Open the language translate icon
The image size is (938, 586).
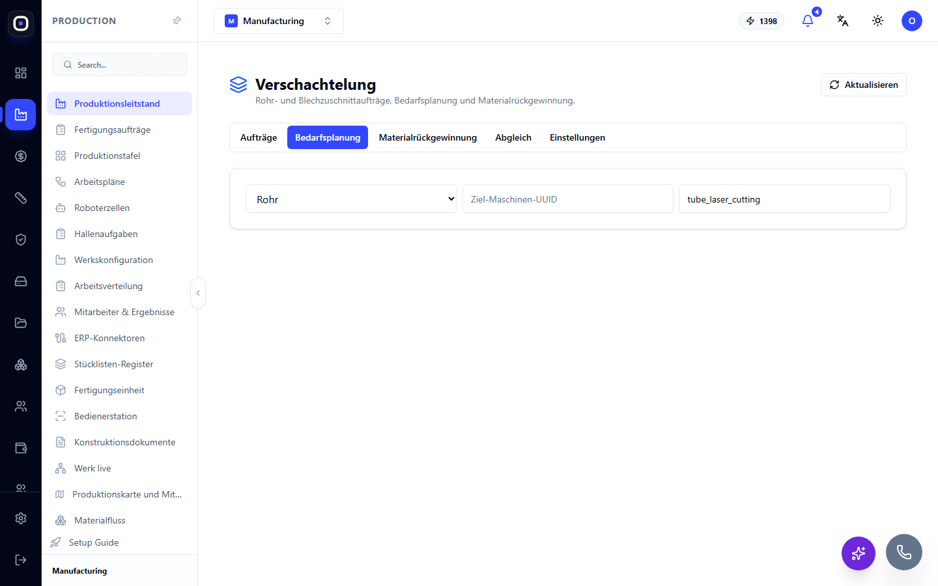843,21
